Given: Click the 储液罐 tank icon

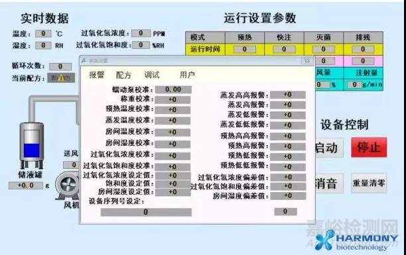Looking at the screenshot, I should coord(32,146).
